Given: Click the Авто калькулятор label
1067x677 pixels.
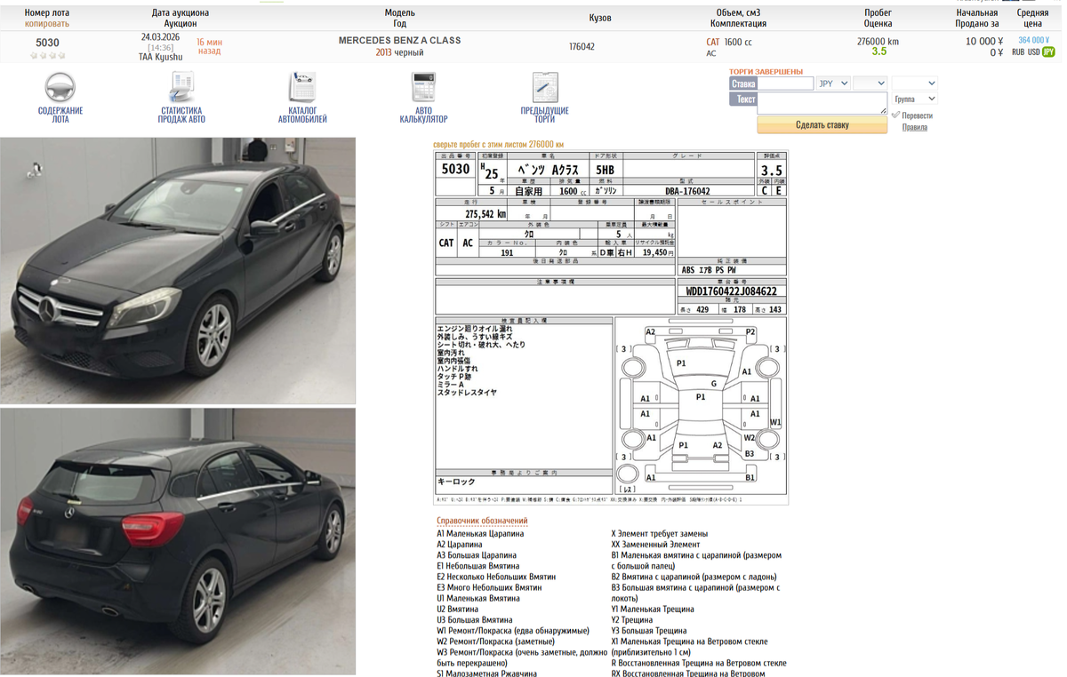Looking at the screenshot, I should click(x=423, y=115).
